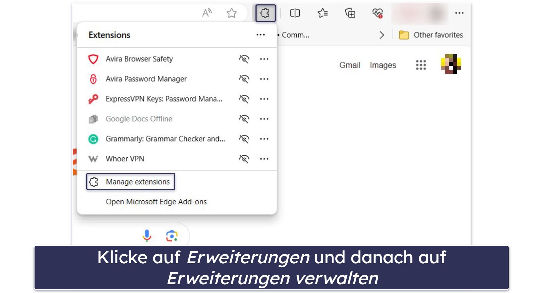Click the blurred Edge profile button
The image size is (543, 293).
tap(420, 13)
